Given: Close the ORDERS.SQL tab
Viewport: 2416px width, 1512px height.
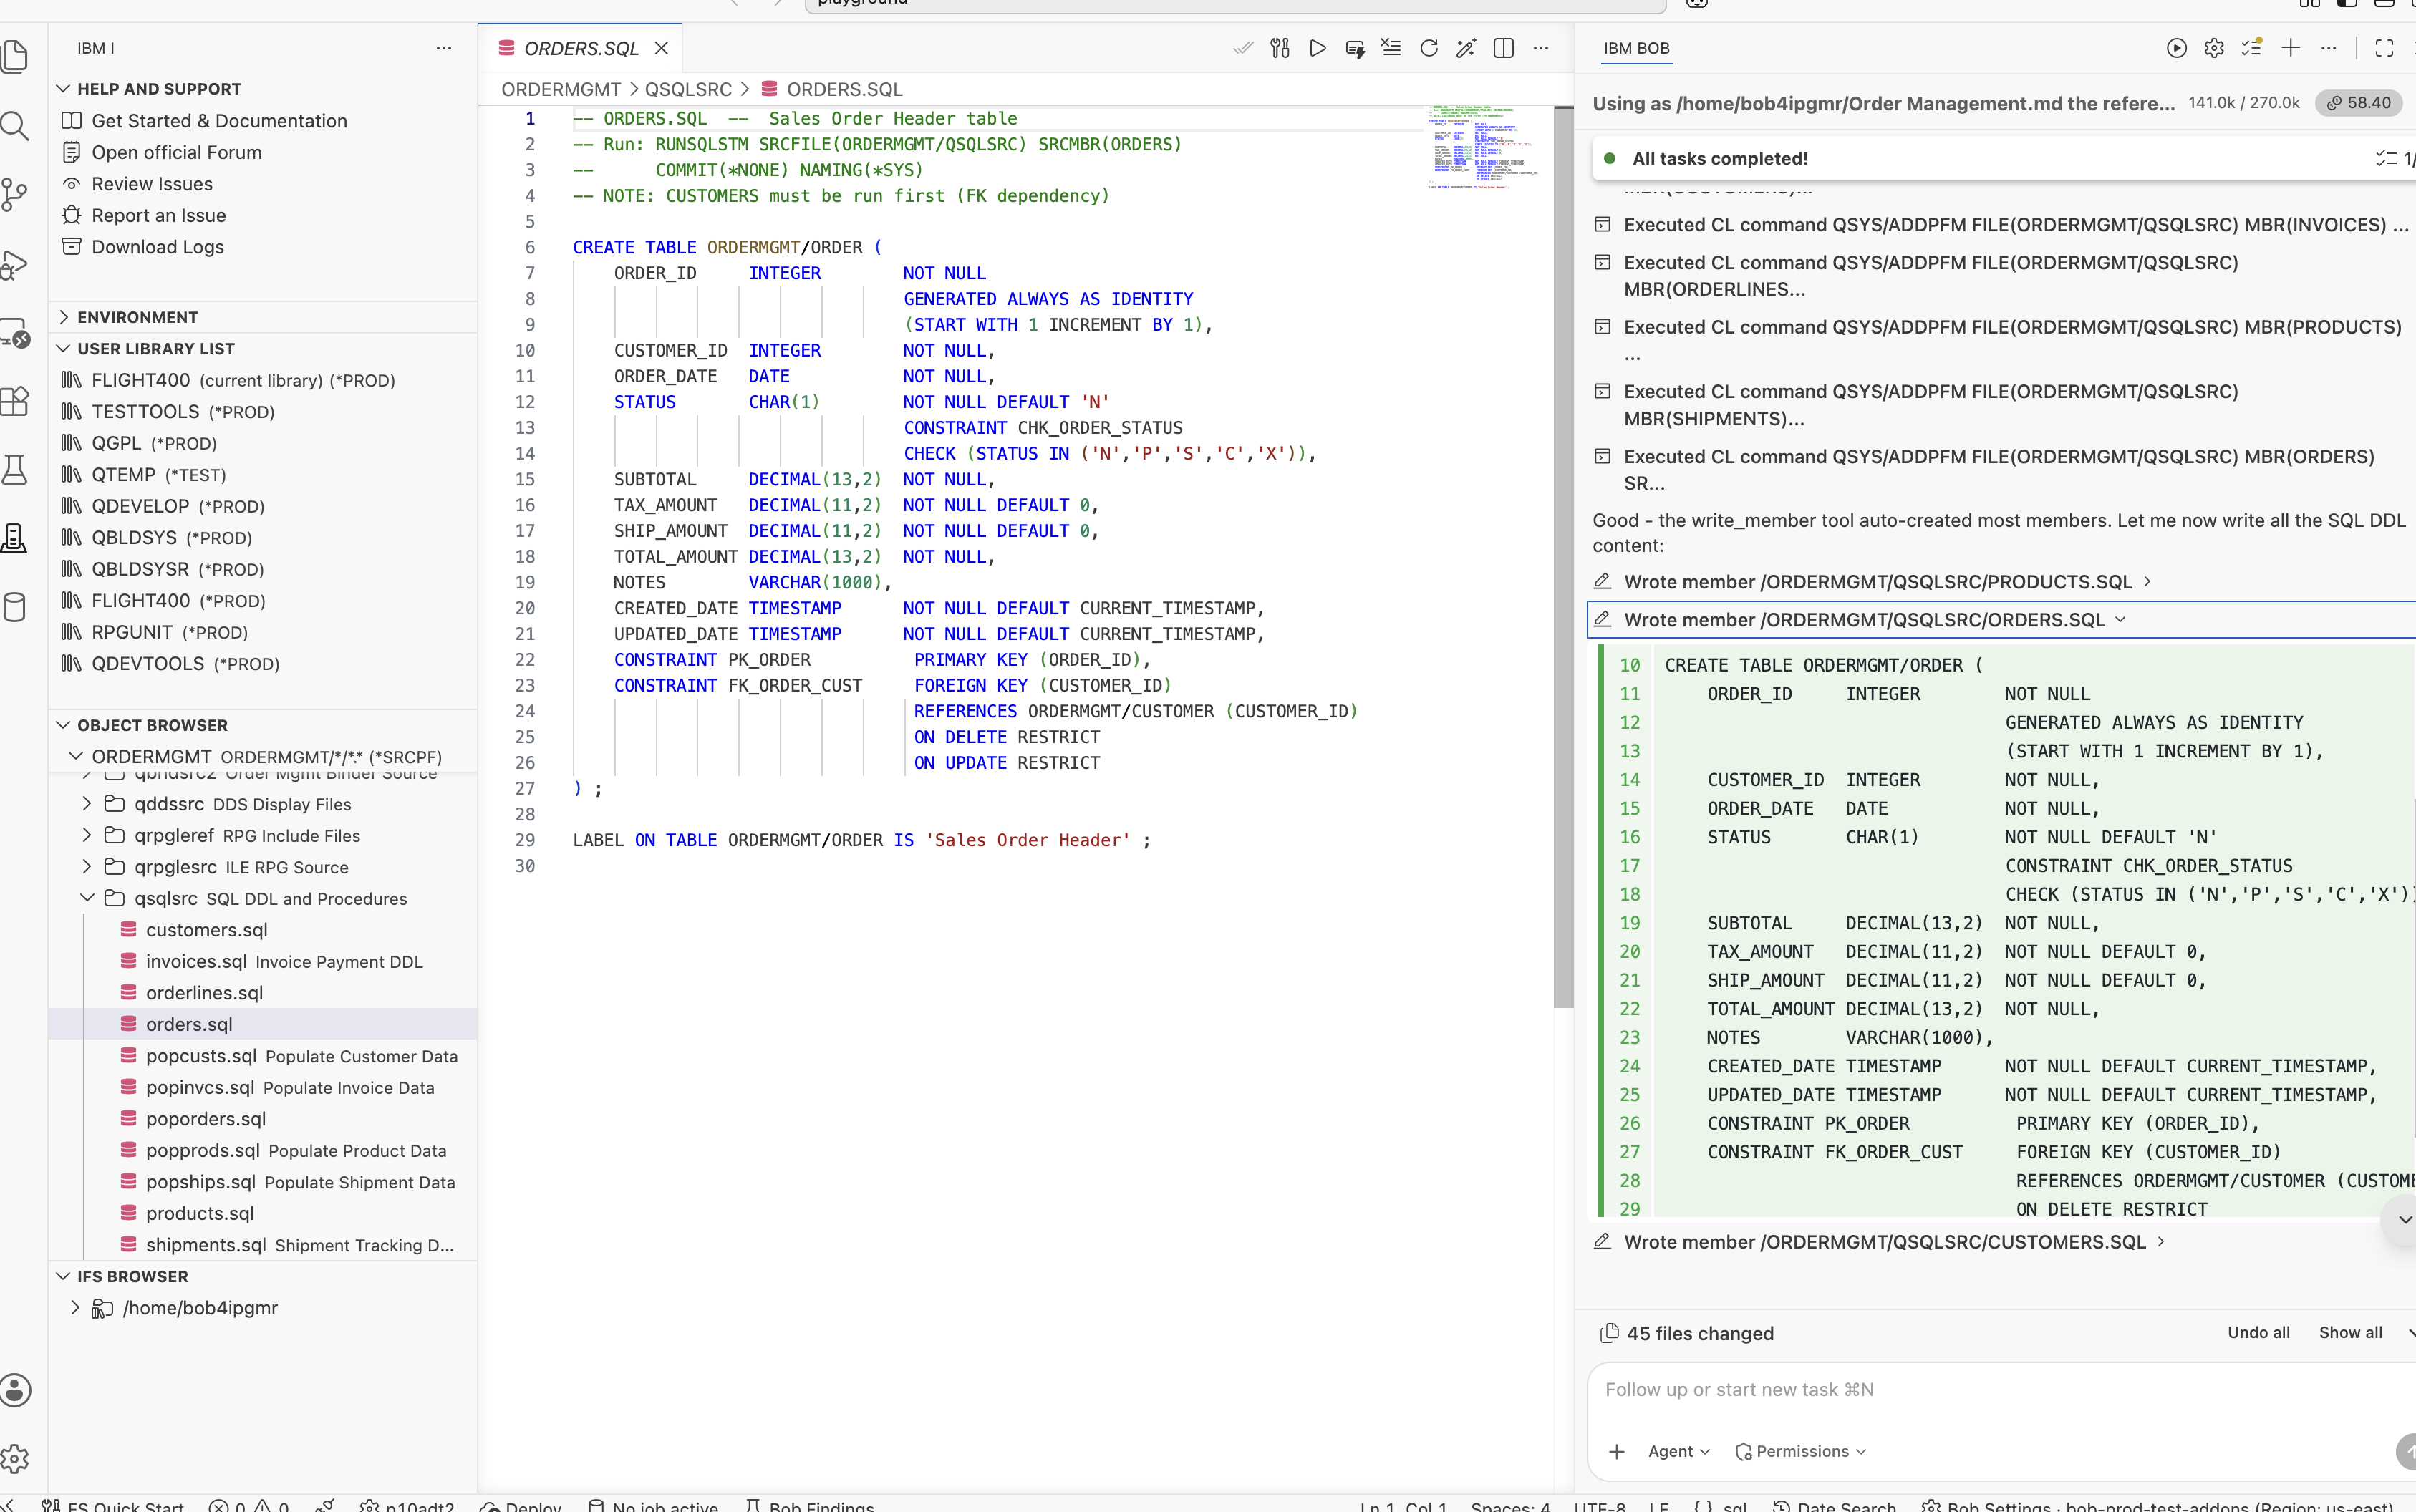Looking at the screenshot, I should pyautogui.click(x=661, y=48).
